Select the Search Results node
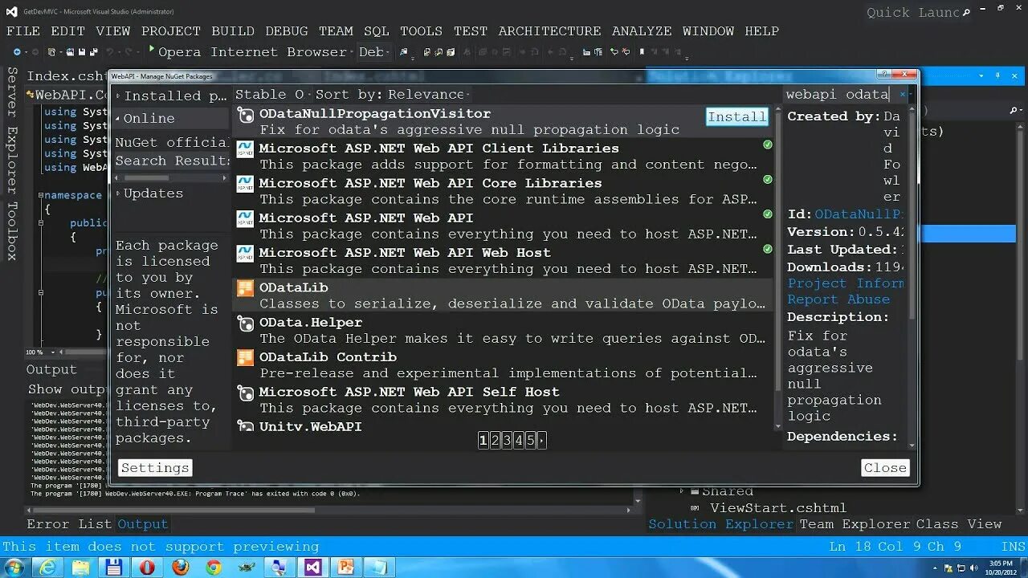Screen dimensions: 1028x578 [x=172, y=161]
